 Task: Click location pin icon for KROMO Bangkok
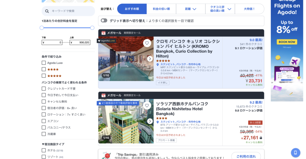click(158, 64)
